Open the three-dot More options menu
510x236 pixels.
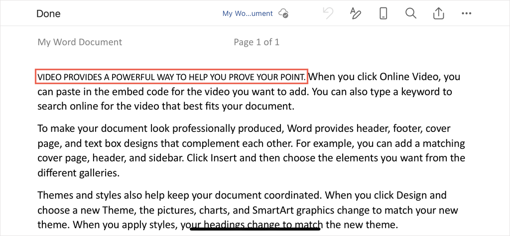point(466,13)
